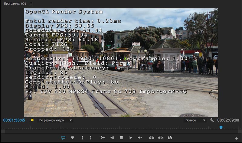The width and height of the screenshot is (242, 143).
Task: Click the left zoom scroll bar handle
Action: click(x=3, y=132)
